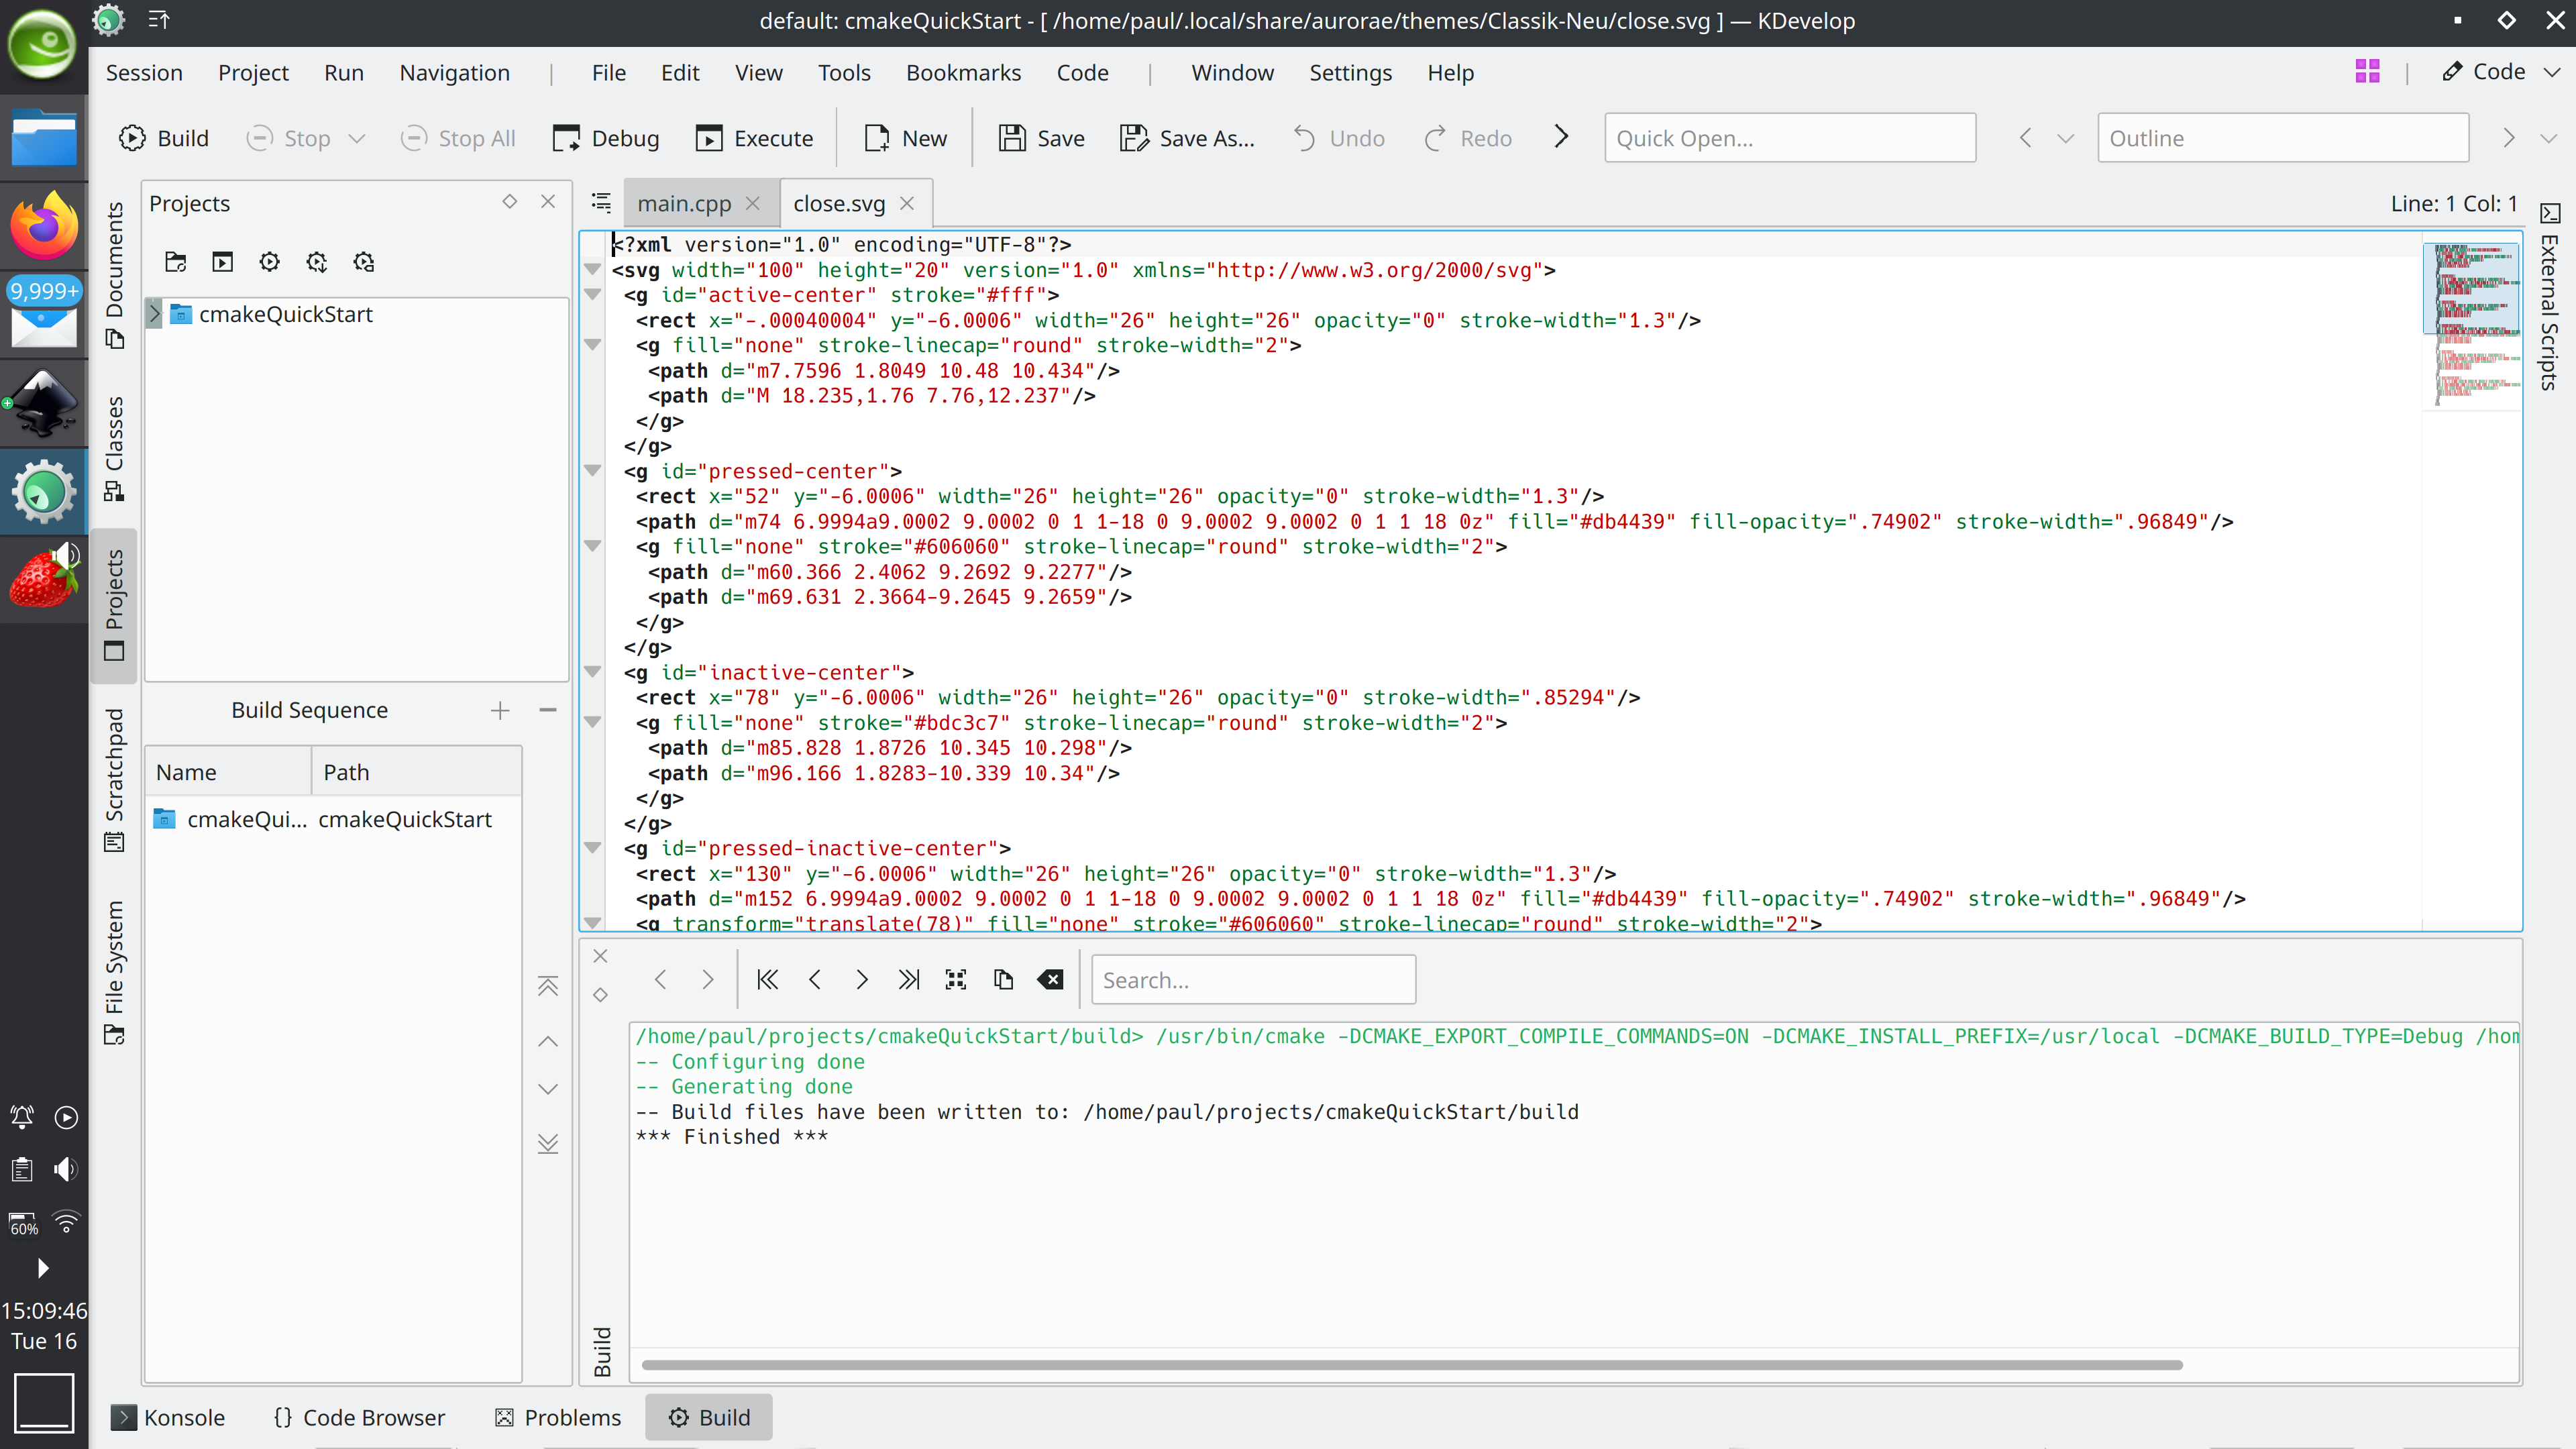Click the select-all focus icon in output toolbar

pyautogui.click(x=956, y=980)
